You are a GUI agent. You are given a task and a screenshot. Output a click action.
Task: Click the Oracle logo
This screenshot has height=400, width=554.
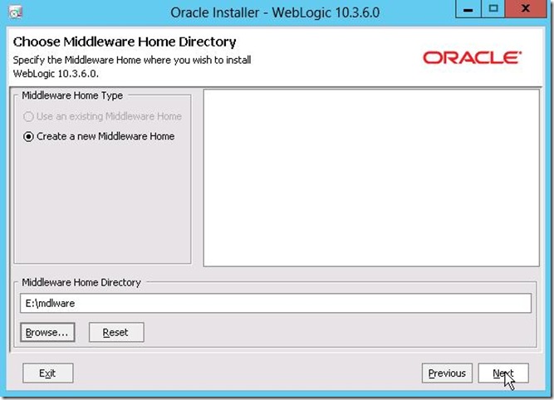point(472,57)
